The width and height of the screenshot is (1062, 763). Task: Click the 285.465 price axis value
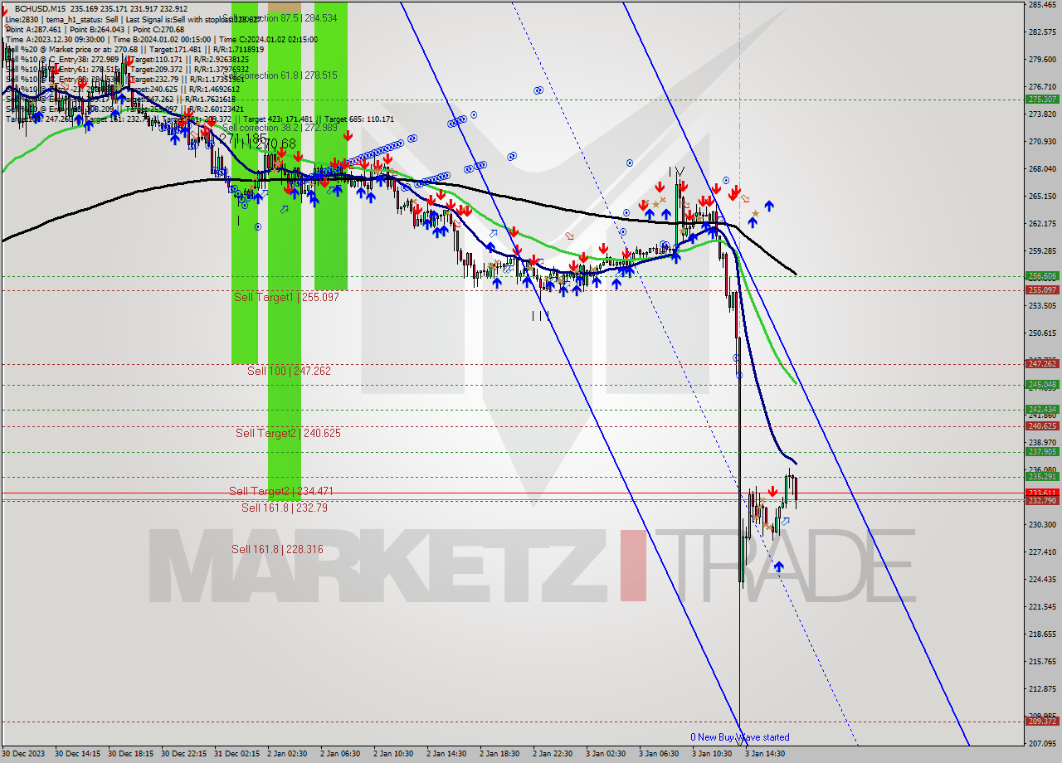click(x=1042, y=5)
